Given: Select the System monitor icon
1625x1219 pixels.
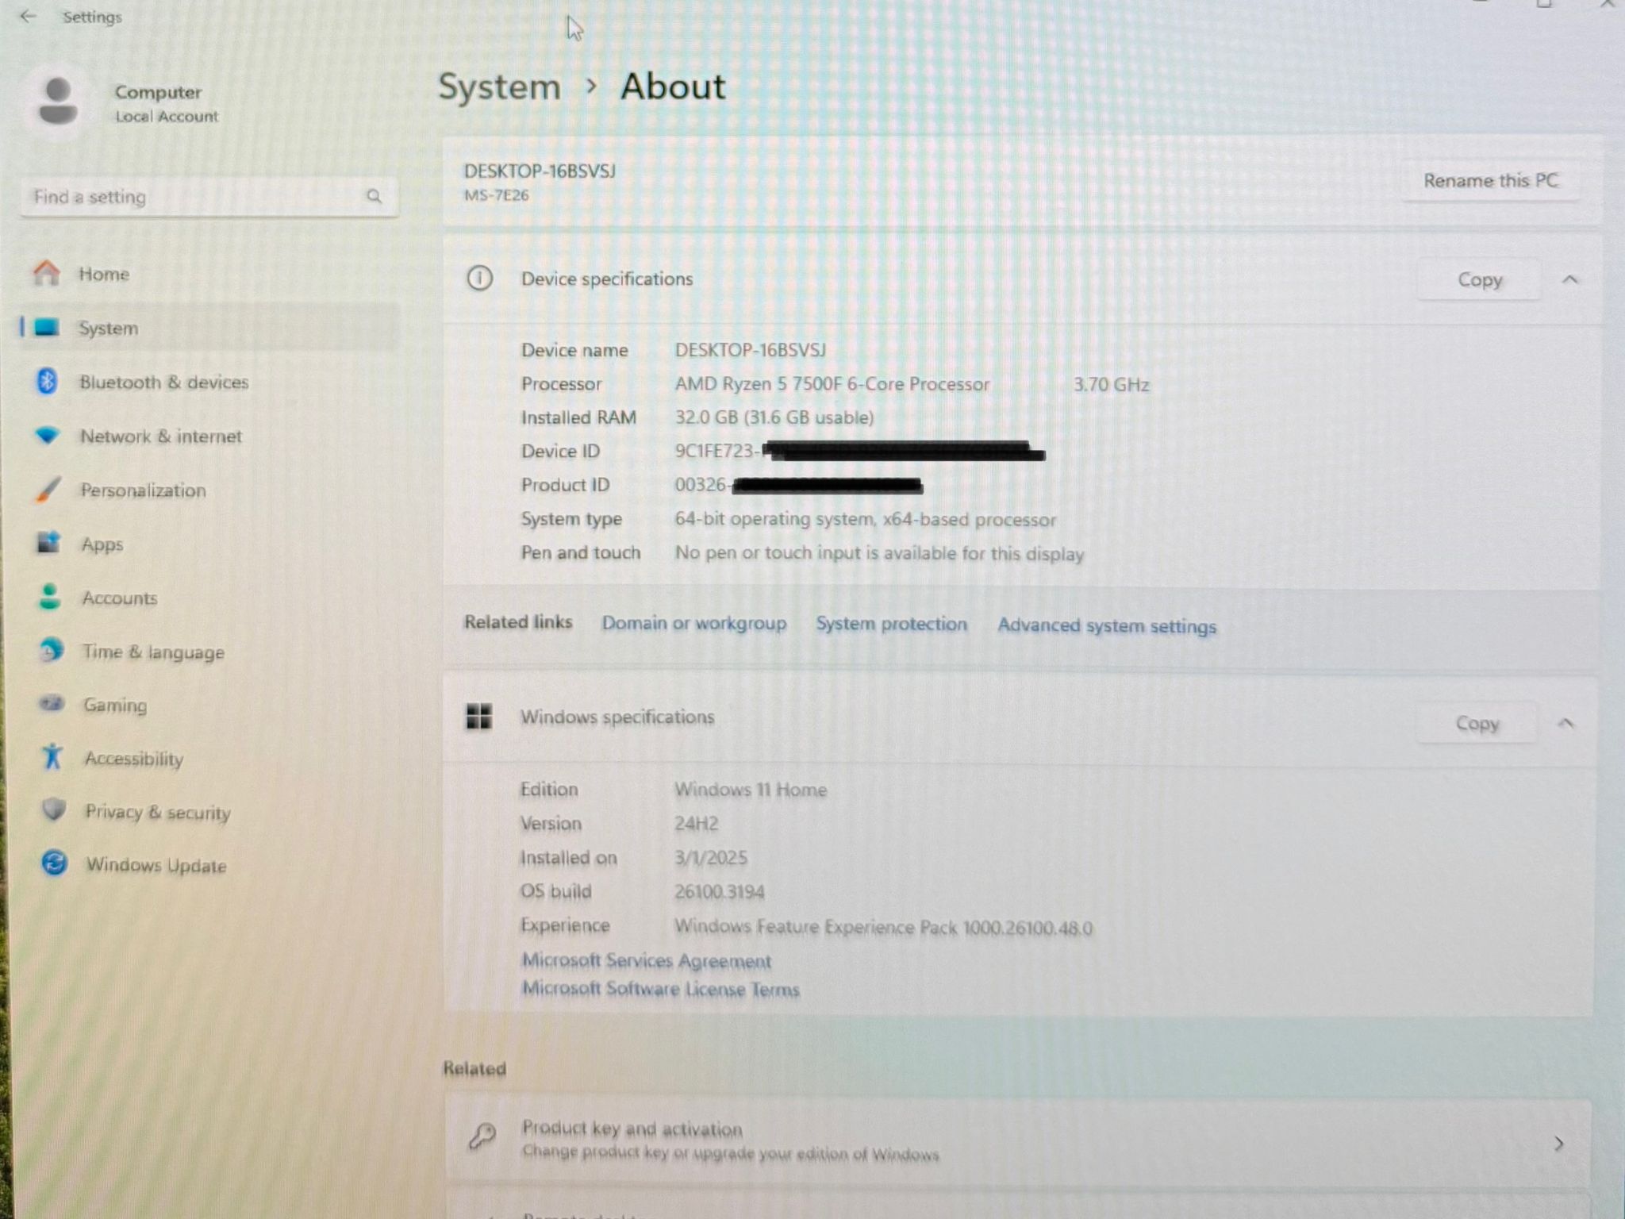Looking at the screenshot, I should point(47,327).
